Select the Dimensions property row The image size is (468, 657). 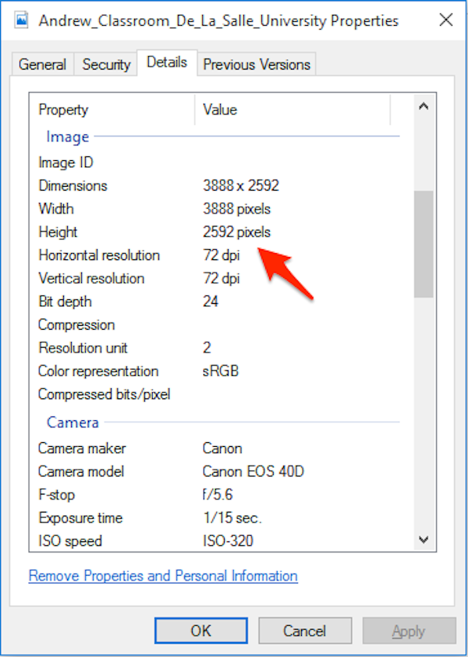[x=73, y=186]
